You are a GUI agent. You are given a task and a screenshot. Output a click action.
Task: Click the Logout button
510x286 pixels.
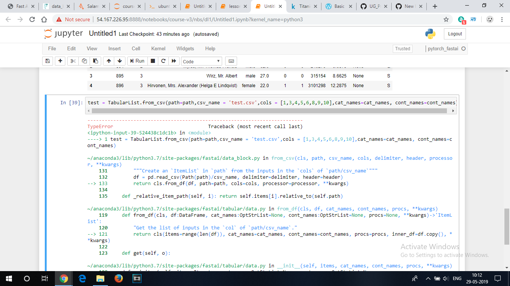(x=454, y=34)
